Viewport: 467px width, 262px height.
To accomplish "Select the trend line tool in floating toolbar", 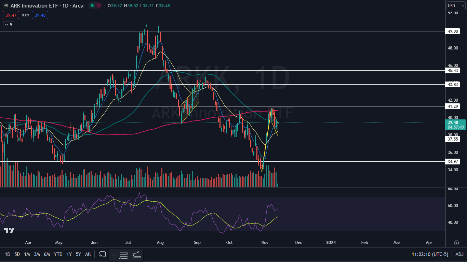I will pos(136,255).
